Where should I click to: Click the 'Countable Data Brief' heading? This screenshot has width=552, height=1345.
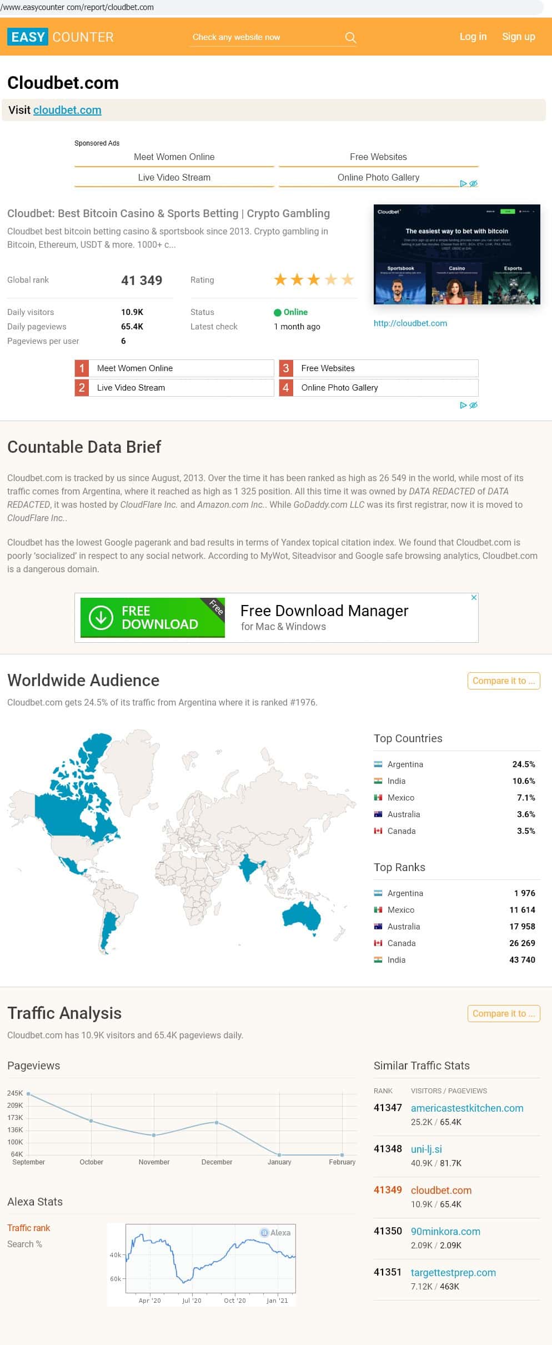84,447
